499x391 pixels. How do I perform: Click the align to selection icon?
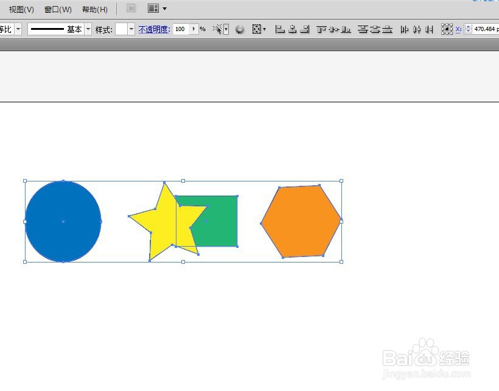coord(257,29)
